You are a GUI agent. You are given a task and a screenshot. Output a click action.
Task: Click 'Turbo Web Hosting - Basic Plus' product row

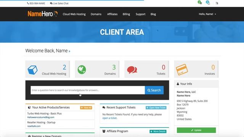[44, 113]
